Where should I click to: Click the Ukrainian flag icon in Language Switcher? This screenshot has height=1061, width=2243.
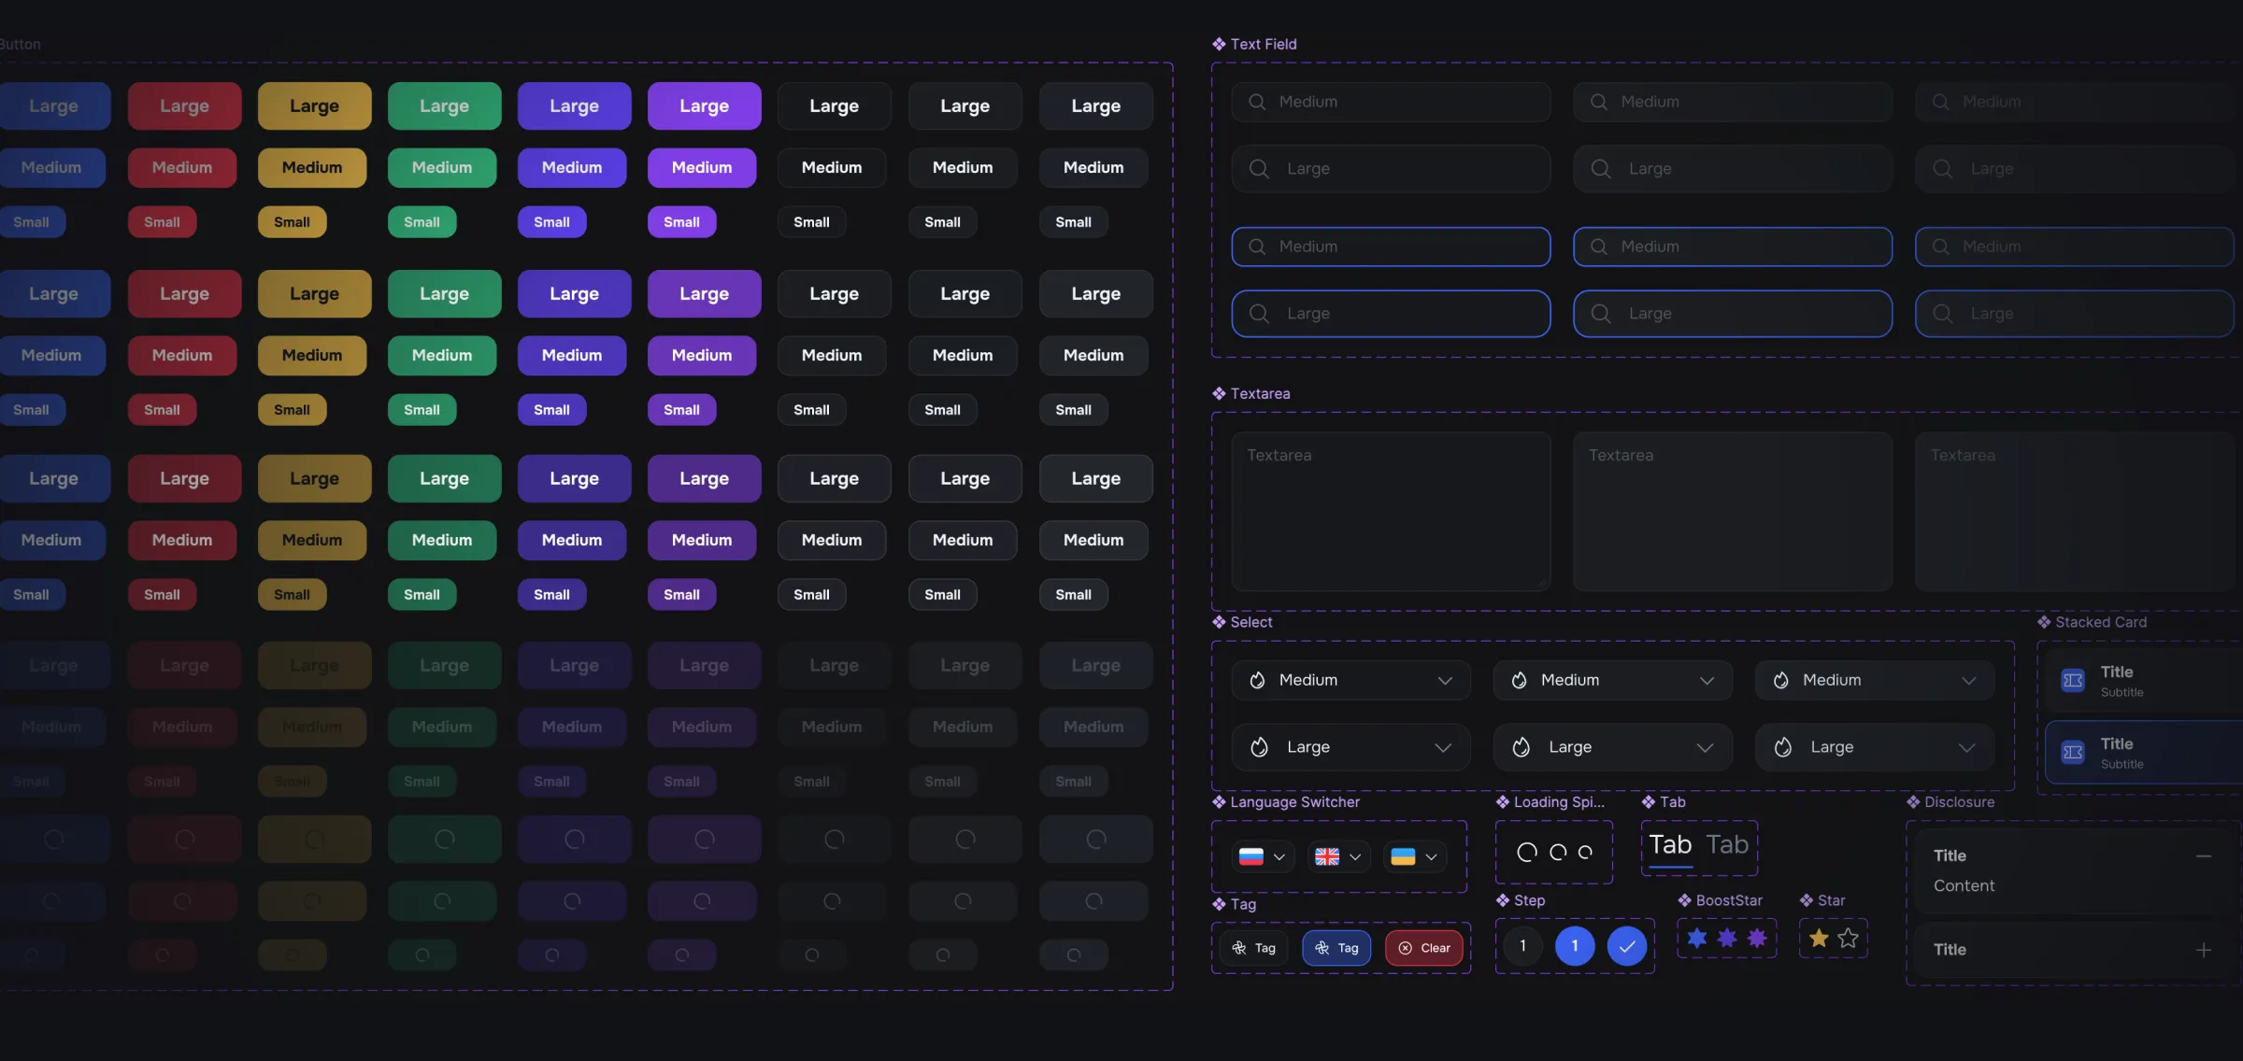[1403, 856]
